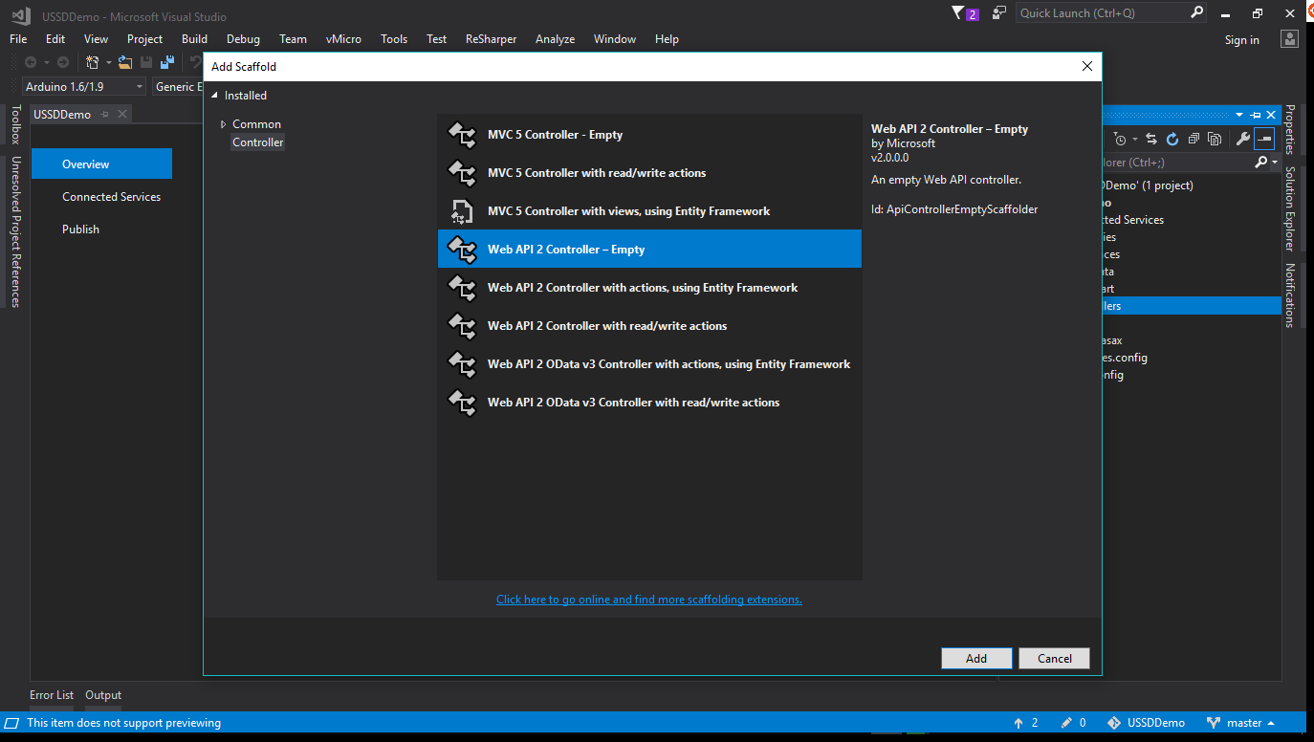
Task: Click the USSDDemo repository in status bar
Action: 1146,723
